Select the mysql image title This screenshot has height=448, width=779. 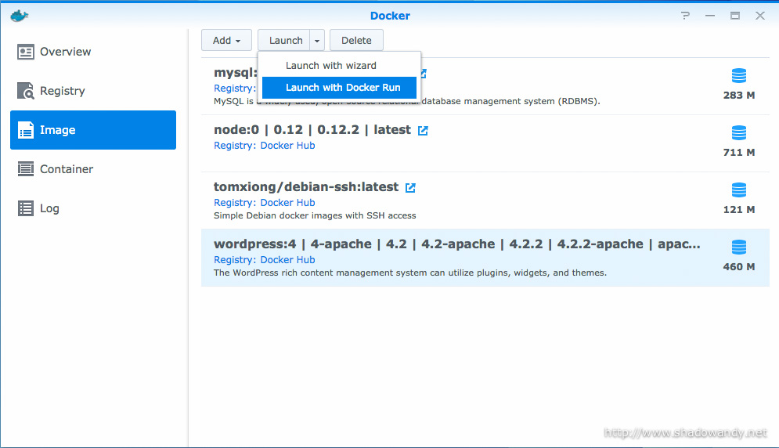[x=236, y=73]
